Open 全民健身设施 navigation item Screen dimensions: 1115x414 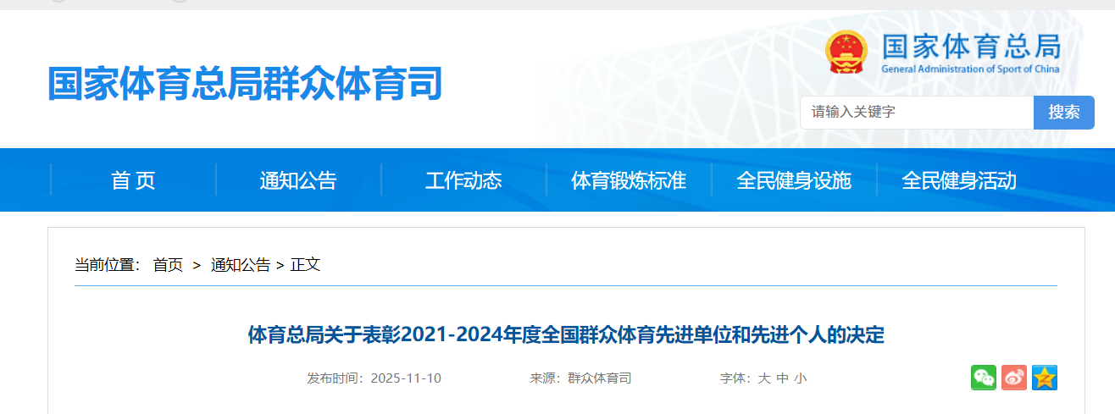coord(794,180)
